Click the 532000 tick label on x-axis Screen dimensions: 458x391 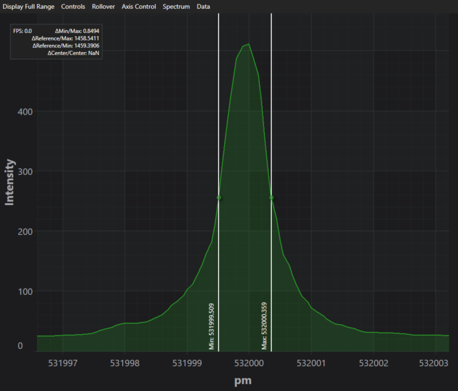click(x=249, y=363)
